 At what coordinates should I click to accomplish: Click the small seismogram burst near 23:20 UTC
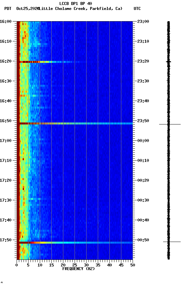click(168, 62)
